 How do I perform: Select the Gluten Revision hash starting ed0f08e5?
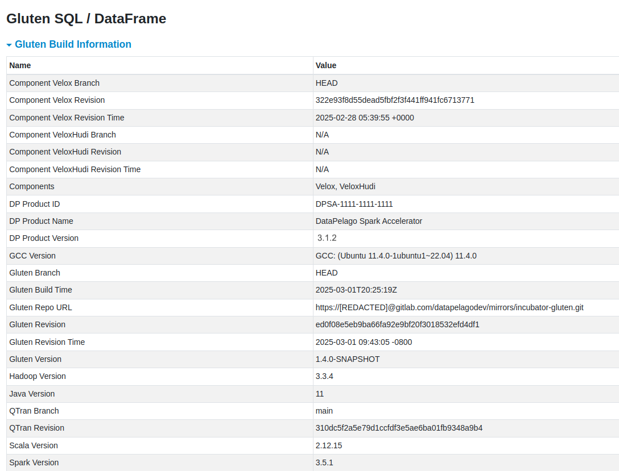(x=398, y=324)
